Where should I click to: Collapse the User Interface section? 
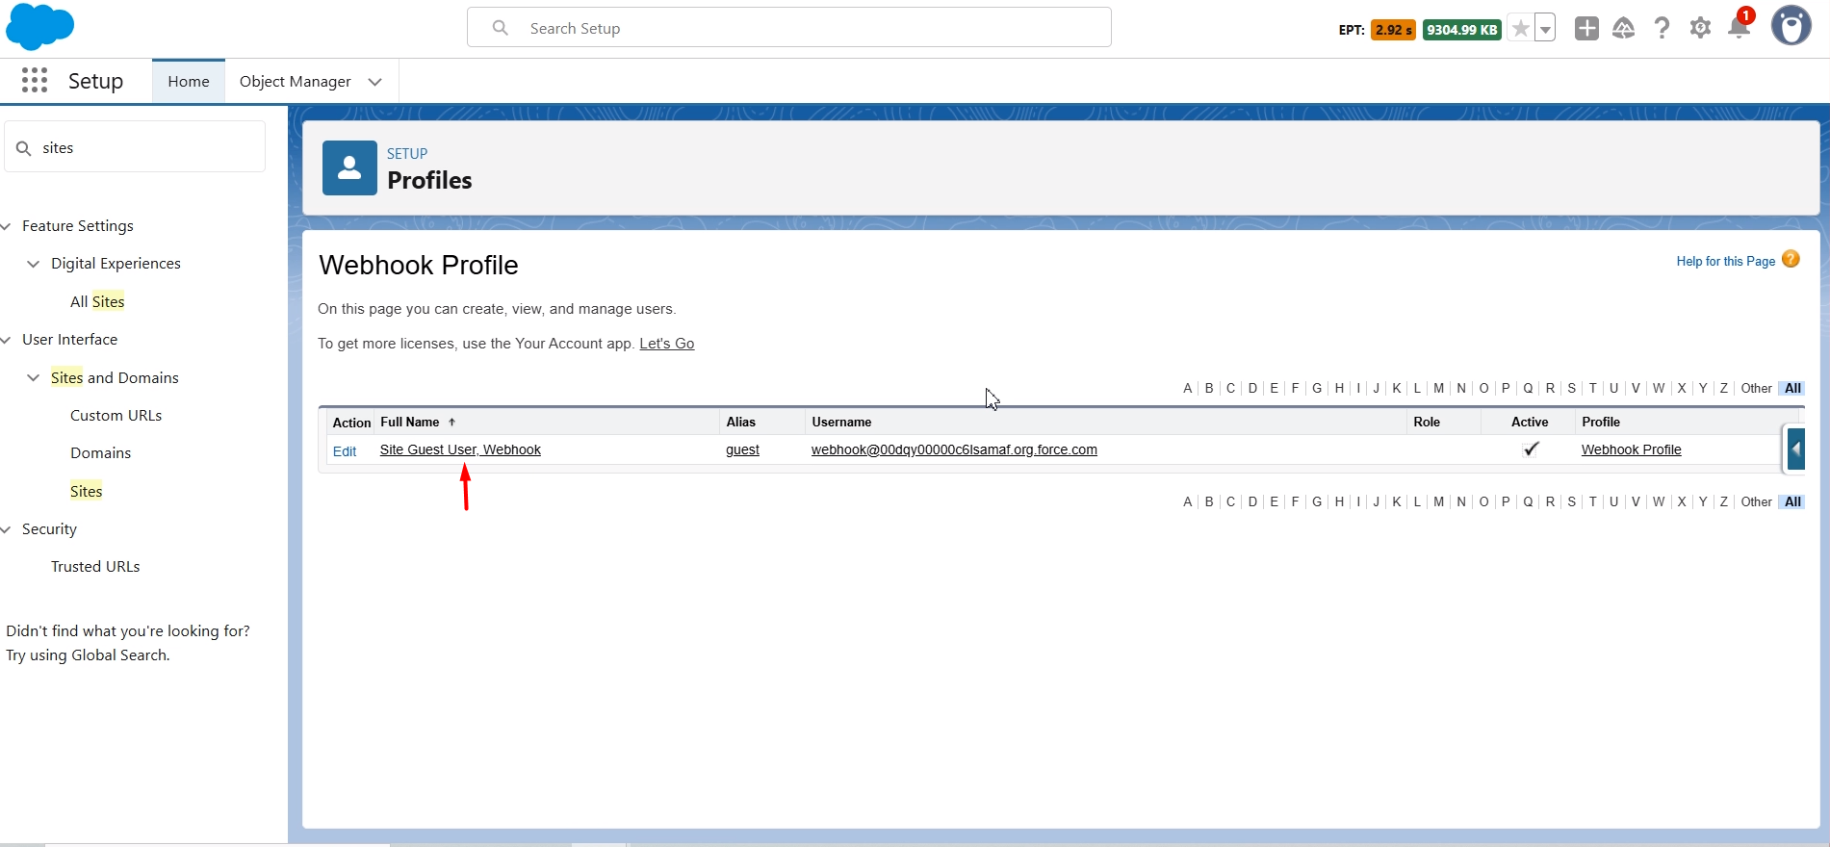click(6, 340)
